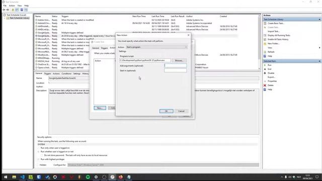Open the Action dropdown 'Start a program'
The height and width of the screenshot is (181, 322).
click(x=156, y=47)
